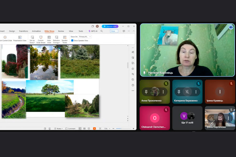Open the star icon in side panel
This screenshot has height=157, width=236.
coord(133,69)
